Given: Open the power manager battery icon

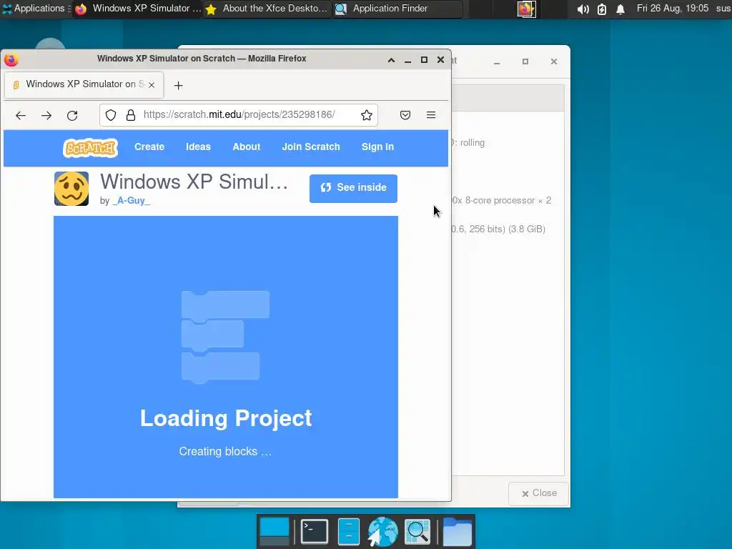Looking at the screenshot, I should click(602, 9).
